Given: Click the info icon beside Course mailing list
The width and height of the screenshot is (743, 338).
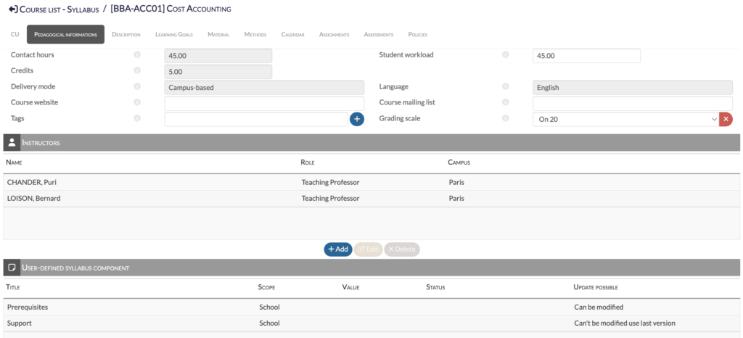Looking at the screenshot, I should (506, 103).
